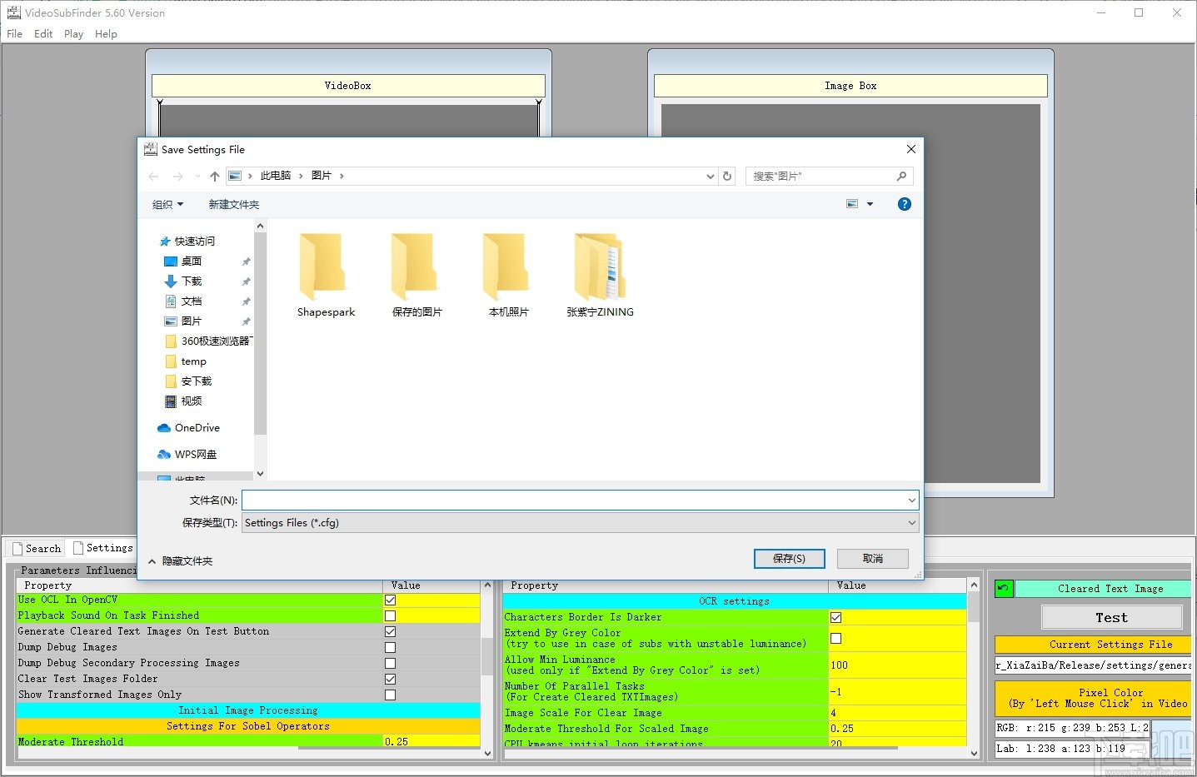This screenshot has width=1197, height=777.
Task: Open the Edit menu
Action: pos(43,34)
